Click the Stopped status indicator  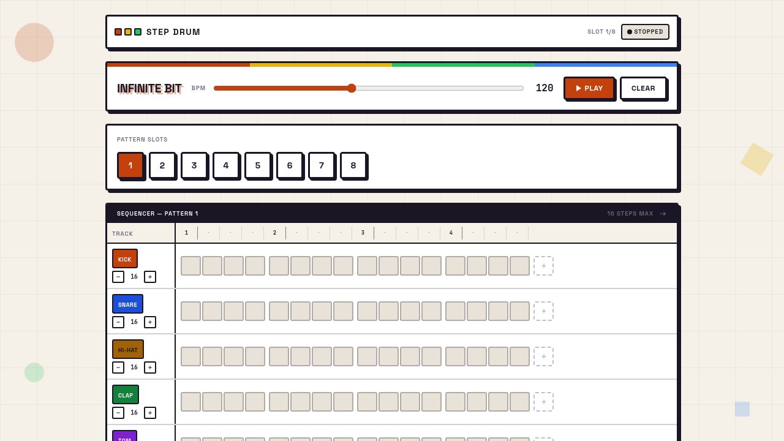tap(645, 32)
